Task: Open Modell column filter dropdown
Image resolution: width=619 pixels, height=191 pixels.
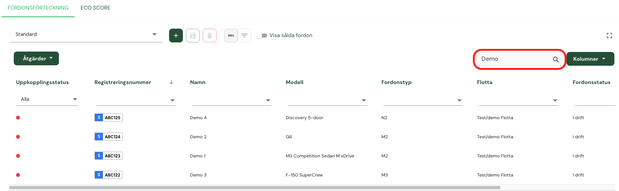Action: [327, 100]
